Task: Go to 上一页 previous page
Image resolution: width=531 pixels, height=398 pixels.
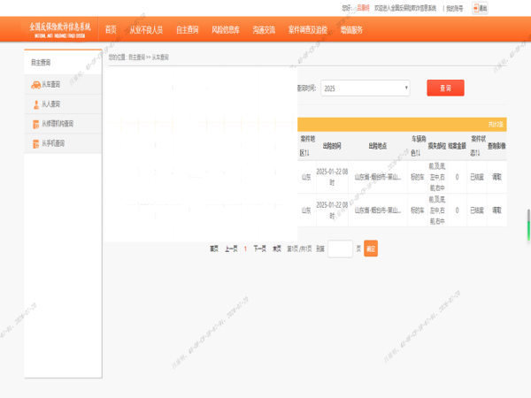Action: point(231,249)
